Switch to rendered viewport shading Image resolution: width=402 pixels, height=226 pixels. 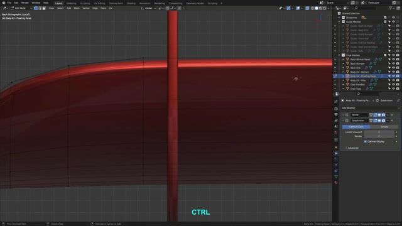(325, 8)
